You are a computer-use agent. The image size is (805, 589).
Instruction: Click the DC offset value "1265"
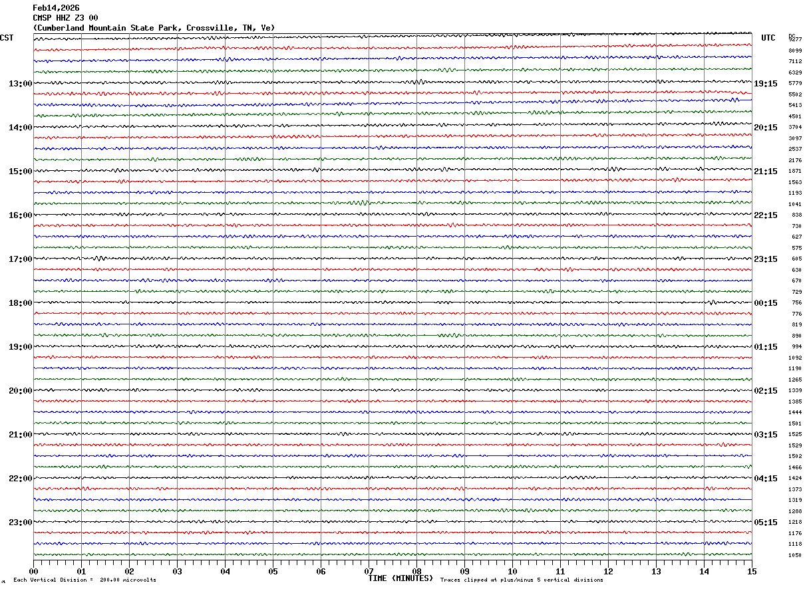coord(795,380)
